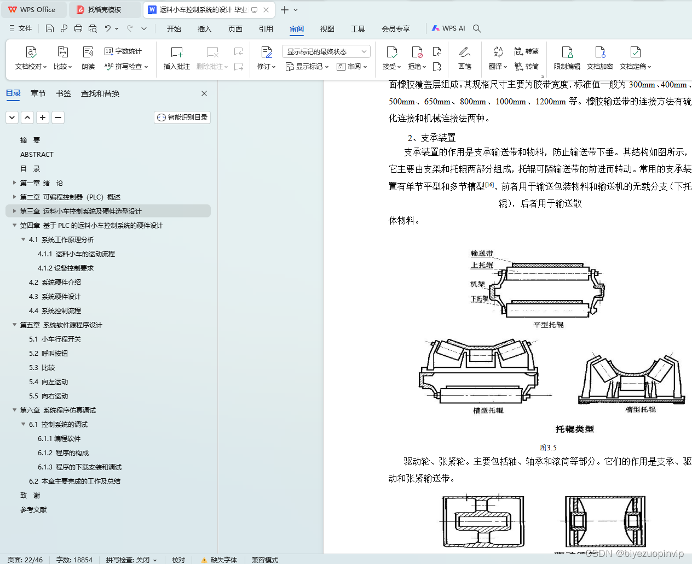Jump to 4.1.1 运料小车的运动流程
The height and width of the screenshot is (564, 692).
point(76,254)
